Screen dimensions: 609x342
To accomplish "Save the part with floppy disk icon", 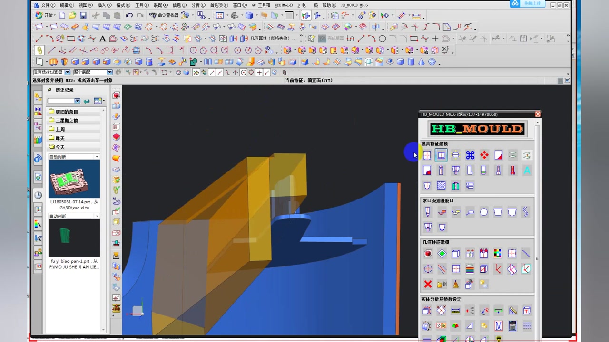I will 83,16.
